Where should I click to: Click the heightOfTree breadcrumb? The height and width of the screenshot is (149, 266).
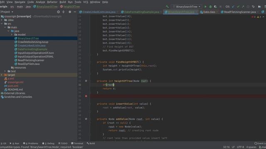(70, 7)
